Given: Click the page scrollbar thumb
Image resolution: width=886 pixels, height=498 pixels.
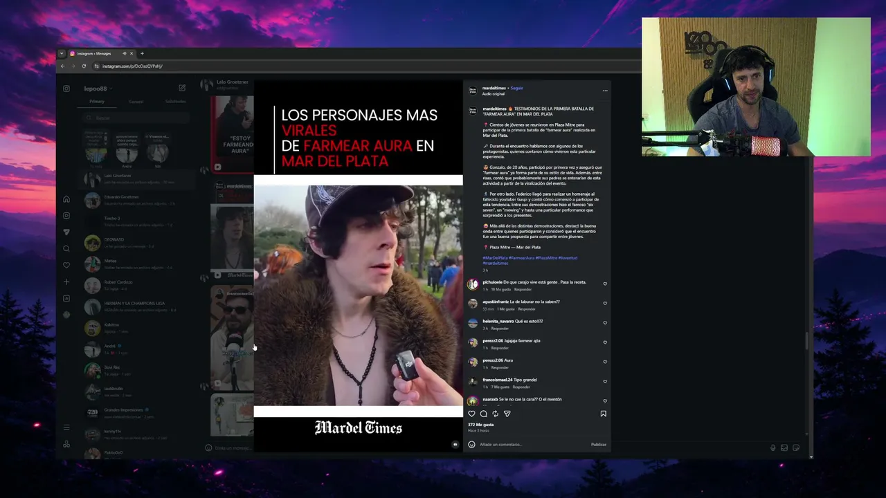Looking at the screenshot, I should point(807,341).
